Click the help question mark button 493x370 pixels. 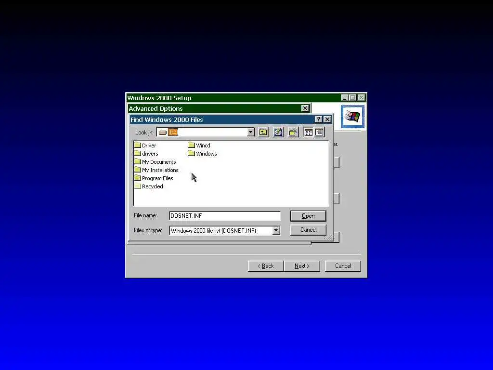point(319,119)
